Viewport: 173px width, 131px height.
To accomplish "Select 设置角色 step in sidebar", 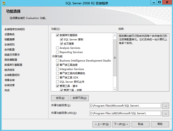I will (9, 34).
